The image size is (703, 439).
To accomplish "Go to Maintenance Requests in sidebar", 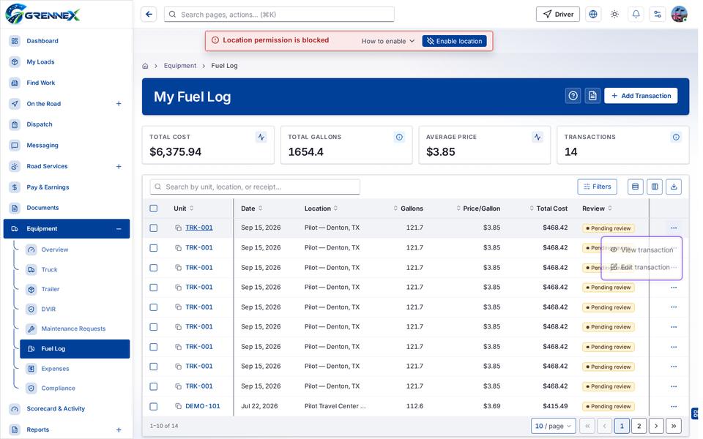I will [x=75, y=329].
